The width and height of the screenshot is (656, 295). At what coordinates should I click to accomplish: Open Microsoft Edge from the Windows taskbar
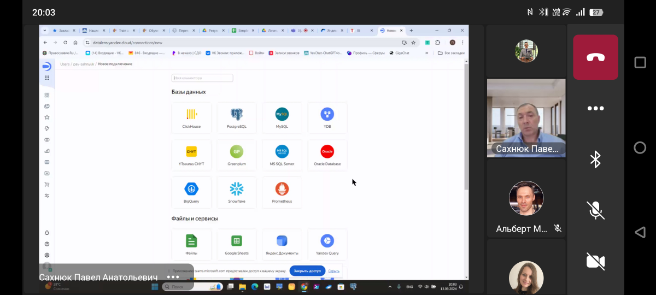254,286
